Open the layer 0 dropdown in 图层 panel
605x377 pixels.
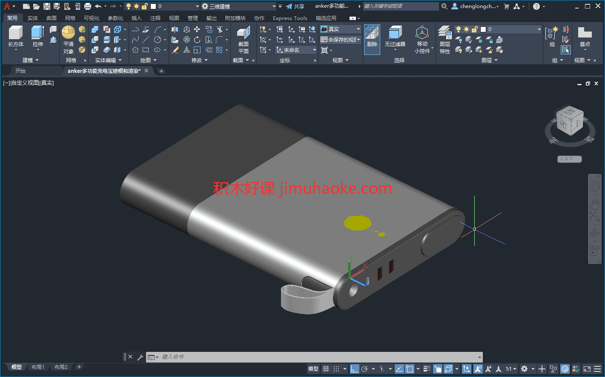tap(498, 29)
